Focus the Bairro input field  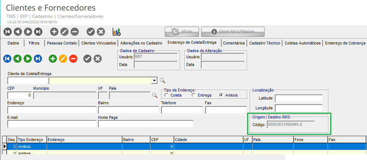(x=129, y=110)
